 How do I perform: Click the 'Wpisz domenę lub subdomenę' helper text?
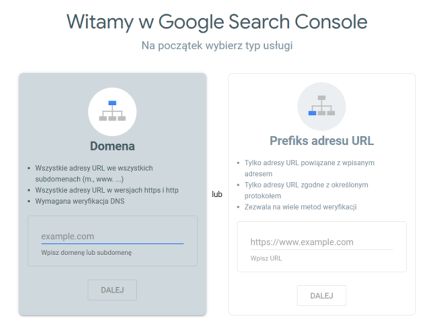[x=86, y=253]
